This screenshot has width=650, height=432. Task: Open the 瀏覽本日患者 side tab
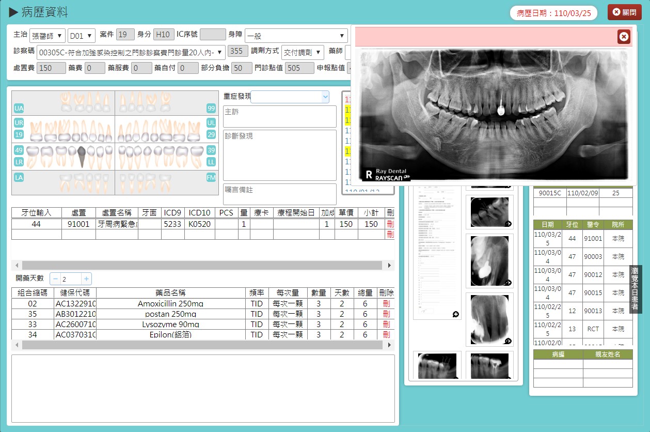point(635,289)
